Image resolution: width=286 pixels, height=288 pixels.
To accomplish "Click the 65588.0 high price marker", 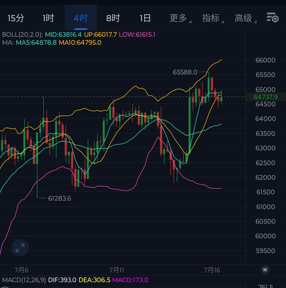I will (185, 72).
